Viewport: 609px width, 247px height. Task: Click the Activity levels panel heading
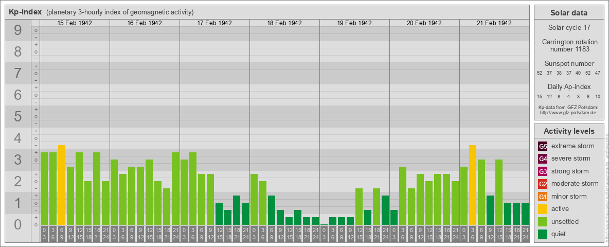pyautogui.click(x=569, y=131)
